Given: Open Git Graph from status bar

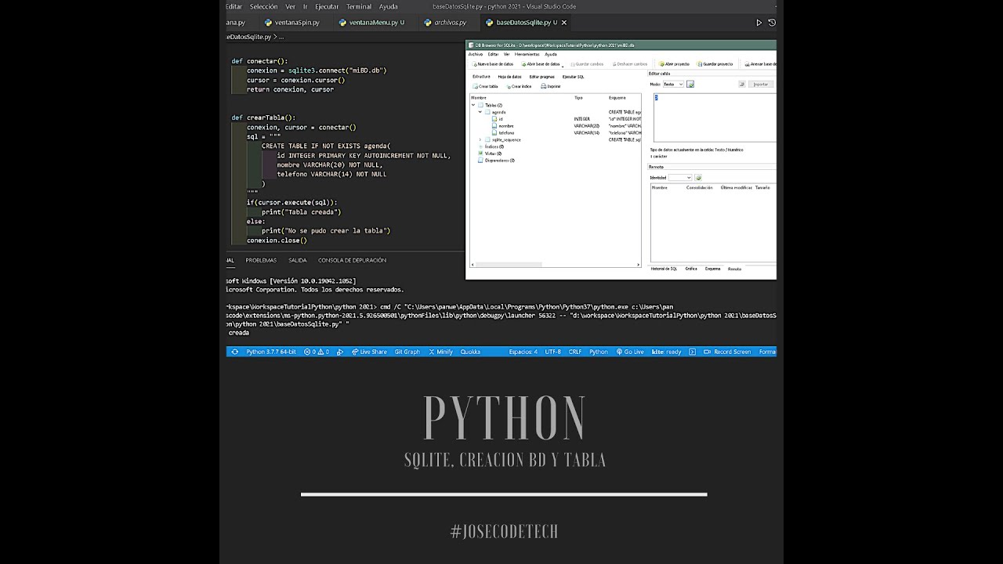Looking at the screenshot, I should [407, 352].
